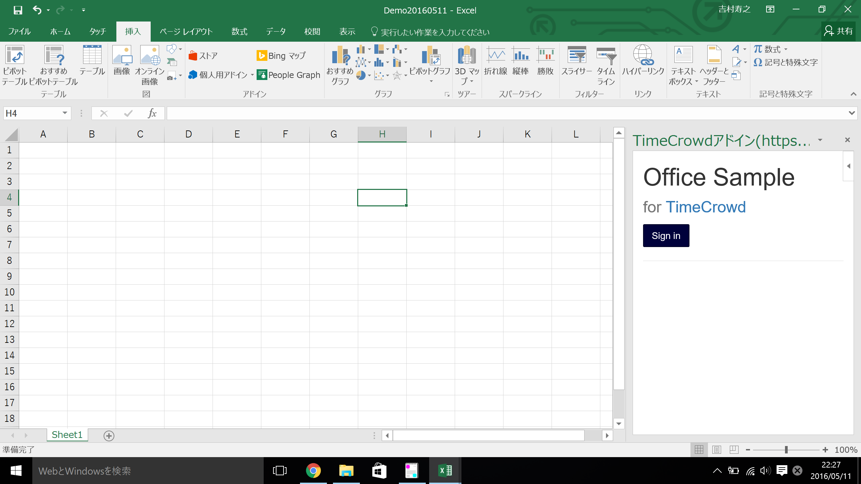Collapse the ribbon
The image size is (861, 484).
tap(853, 94)
